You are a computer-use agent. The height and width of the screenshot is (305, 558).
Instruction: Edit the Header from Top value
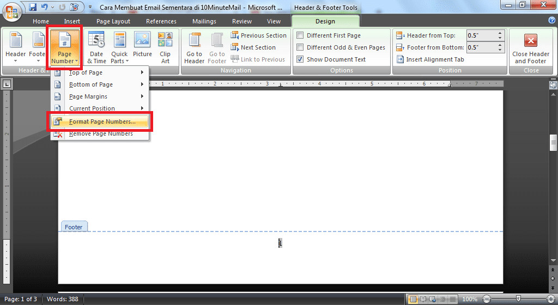[482, 35]
